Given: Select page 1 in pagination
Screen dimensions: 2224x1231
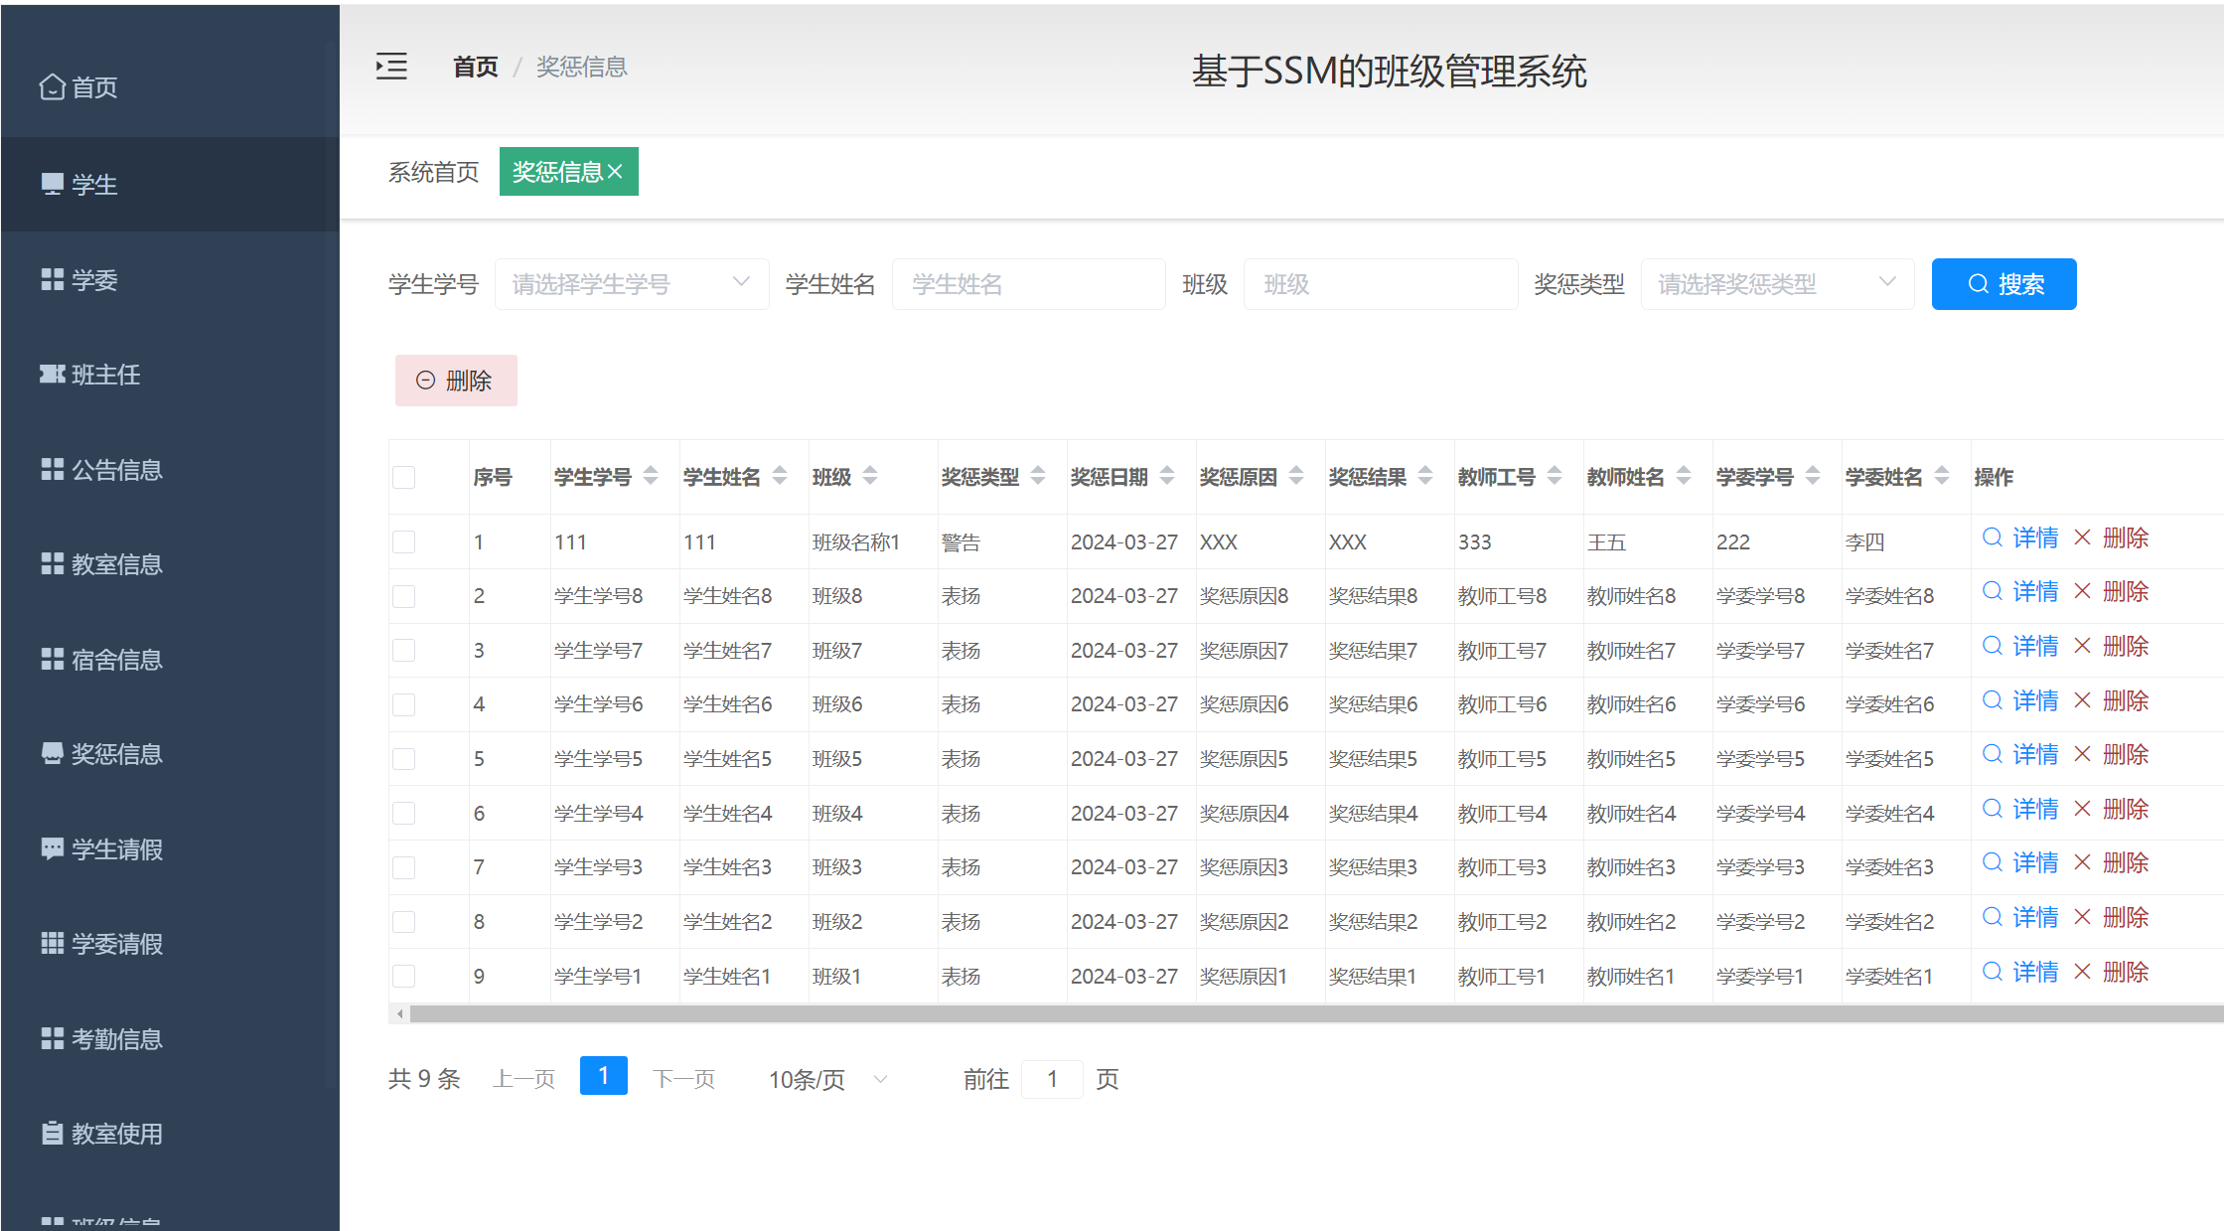Looking at the screenshot, I should (603, 1076).
